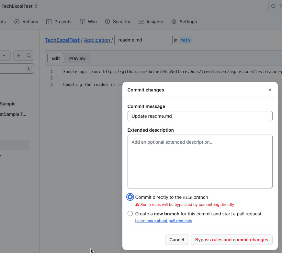Viewport: 282px width, 253px height.
Task: Select Commit directly to the main branch
Action: point(130,197)
